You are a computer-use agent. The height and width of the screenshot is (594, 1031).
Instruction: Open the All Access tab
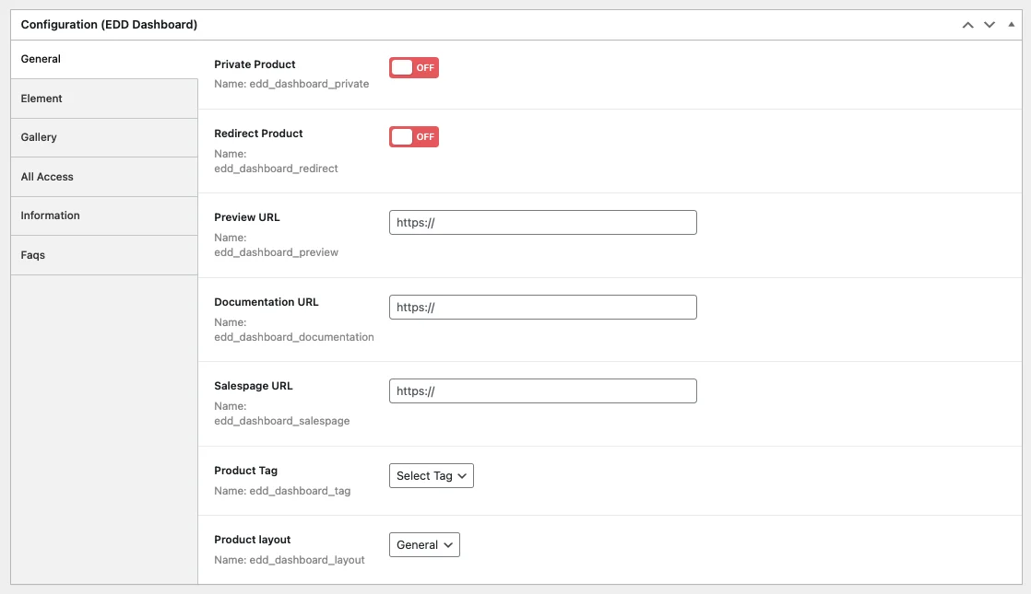click(104, 177)
